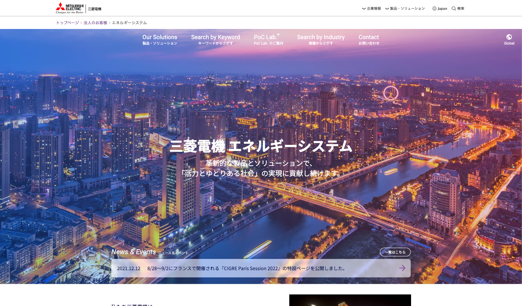Click the News & Events heading
The image size is (522, 306).
133,252
